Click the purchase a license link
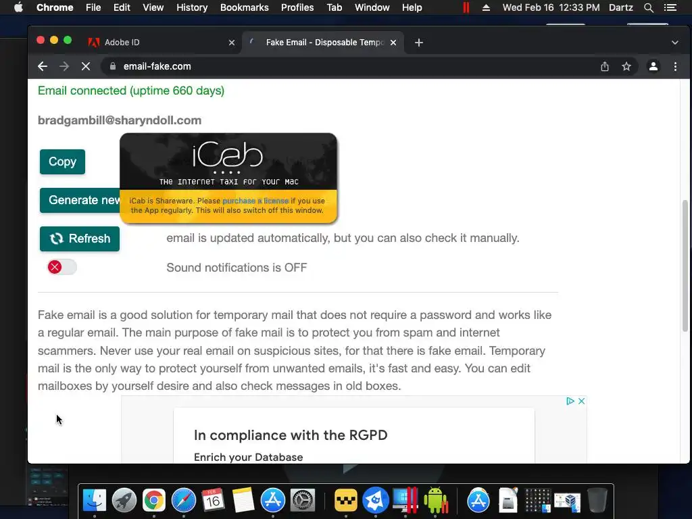 point(255,201)
